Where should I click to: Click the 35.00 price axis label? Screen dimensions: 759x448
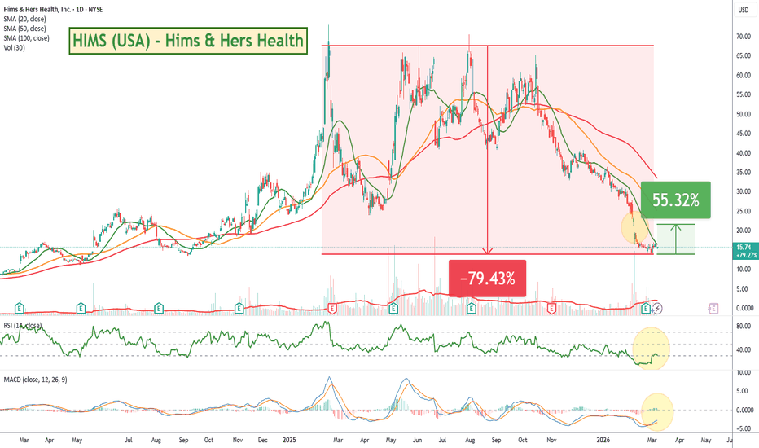(744, 173)
